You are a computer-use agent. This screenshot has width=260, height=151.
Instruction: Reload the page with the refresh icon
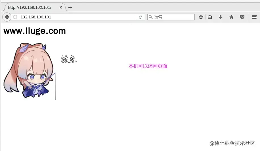point(140,17)
